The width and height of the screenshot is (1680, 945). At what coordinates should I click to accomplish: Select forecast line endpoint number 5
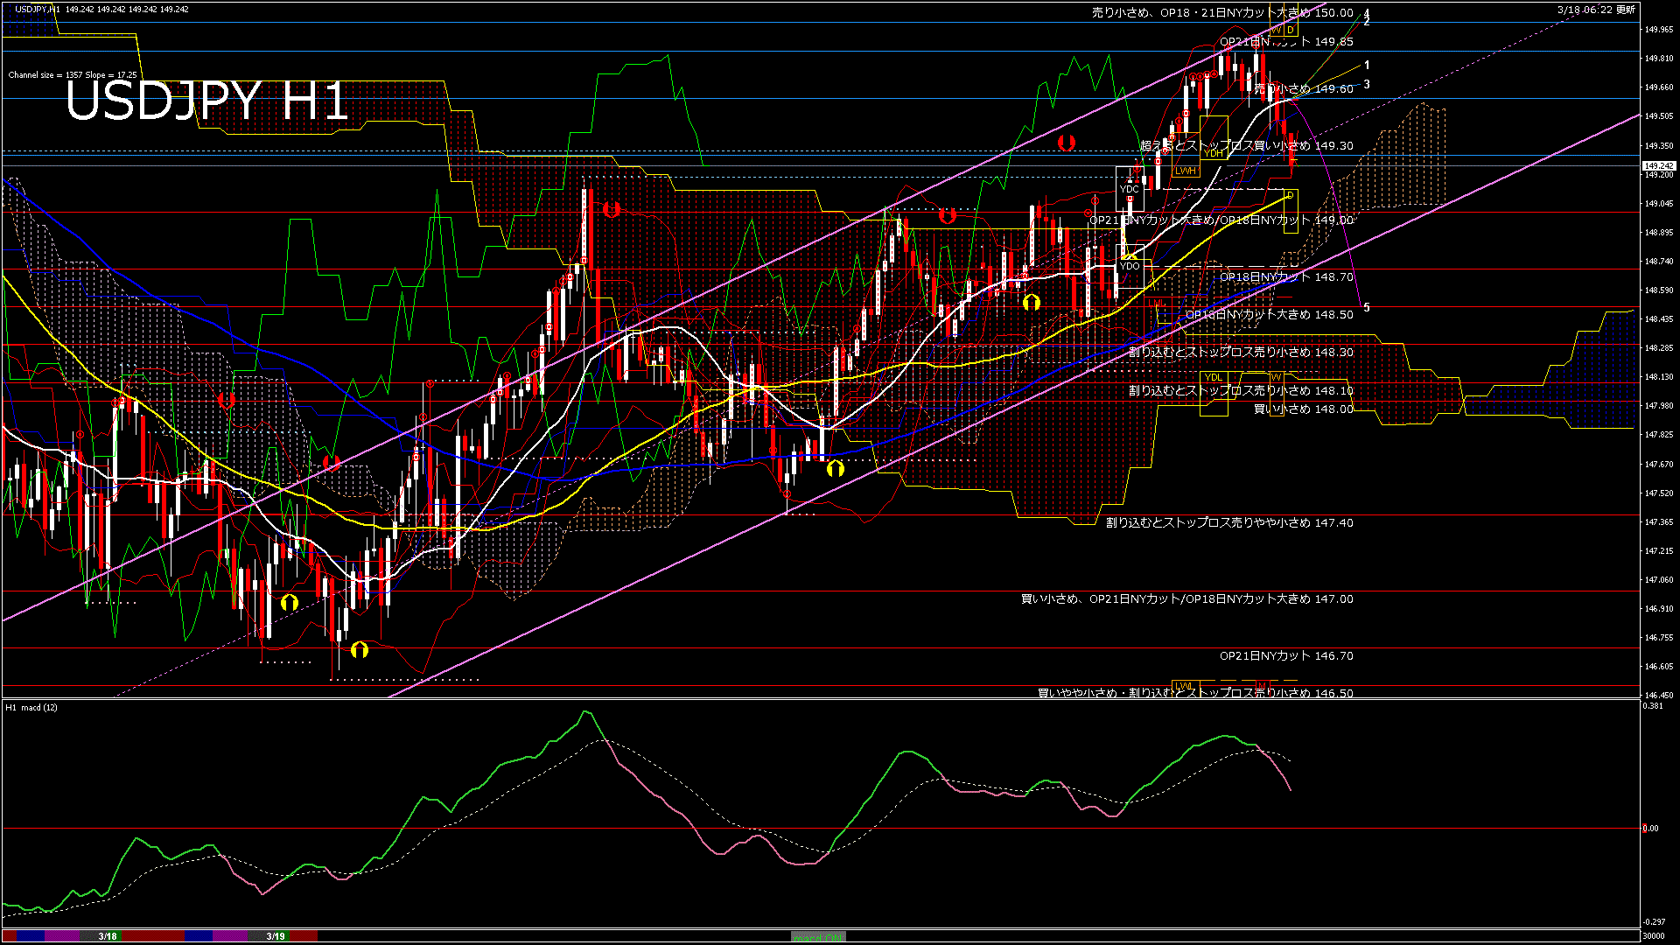[1367, 307]
